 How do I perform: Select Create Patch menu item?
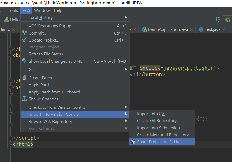75,78
